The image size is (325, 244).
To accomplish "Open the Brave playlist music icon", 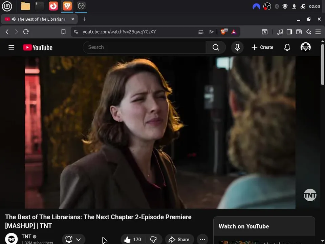I will click(280, 32).
